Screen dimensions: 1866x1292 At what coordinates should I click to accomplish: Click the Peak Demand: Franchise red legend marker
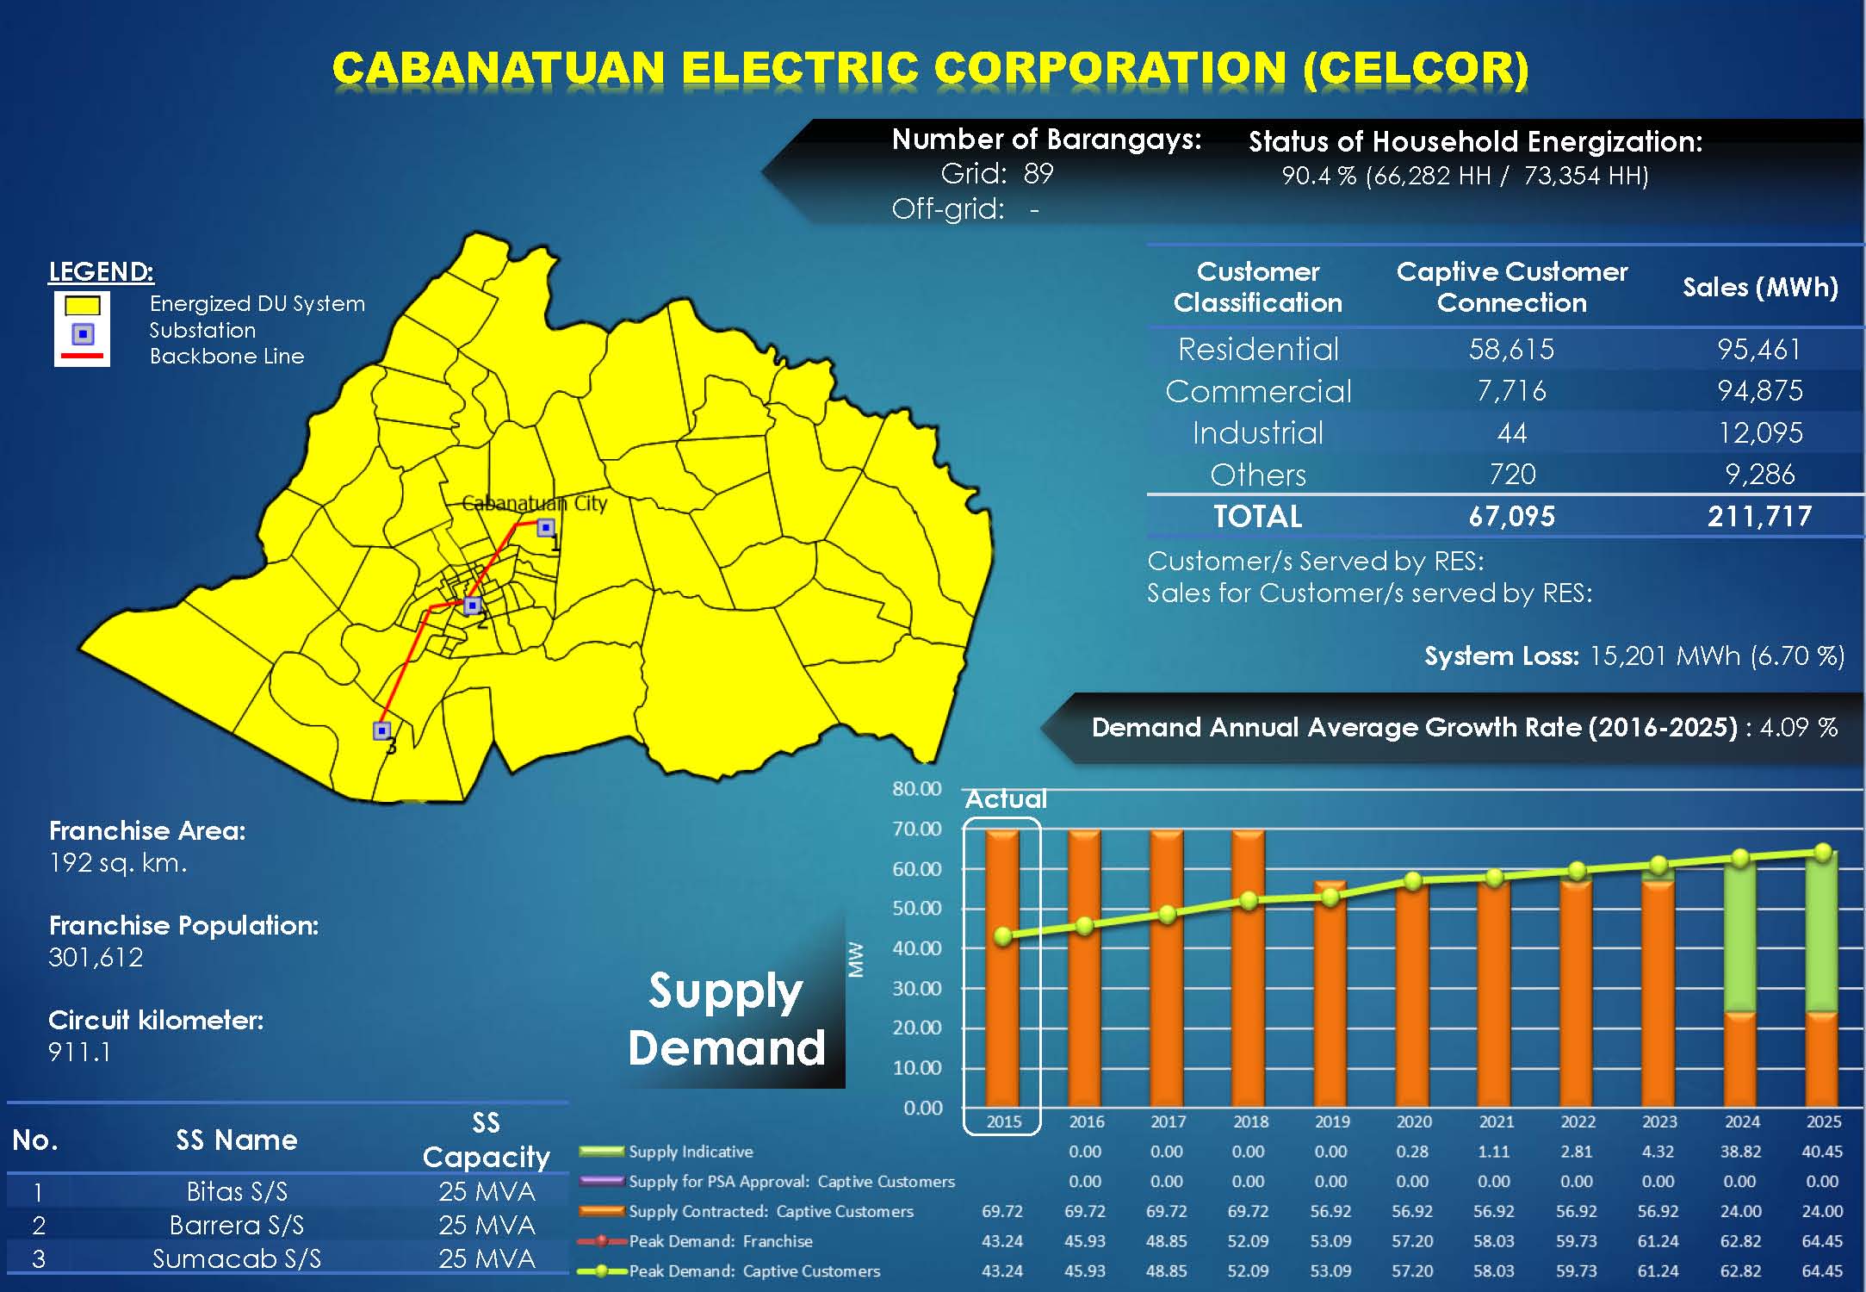[x=601, y=1241]
